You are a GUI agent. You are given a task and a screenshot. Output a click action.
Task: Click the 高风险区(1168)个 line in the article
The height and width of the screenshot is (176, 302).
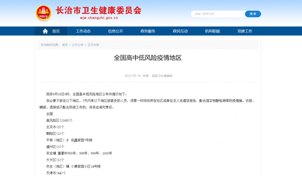(59, 120)
